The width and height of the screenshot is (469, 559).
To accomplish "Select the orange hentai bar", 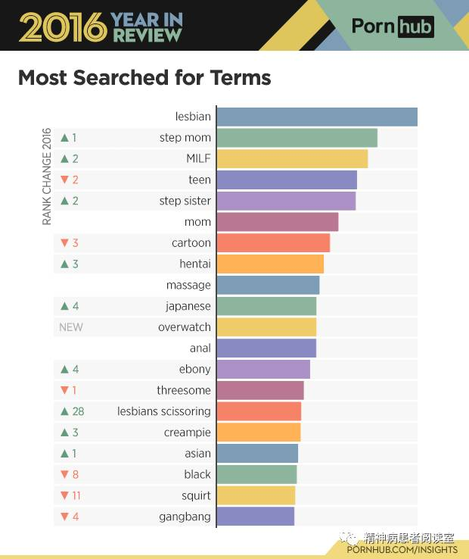I will pos(270,264).
